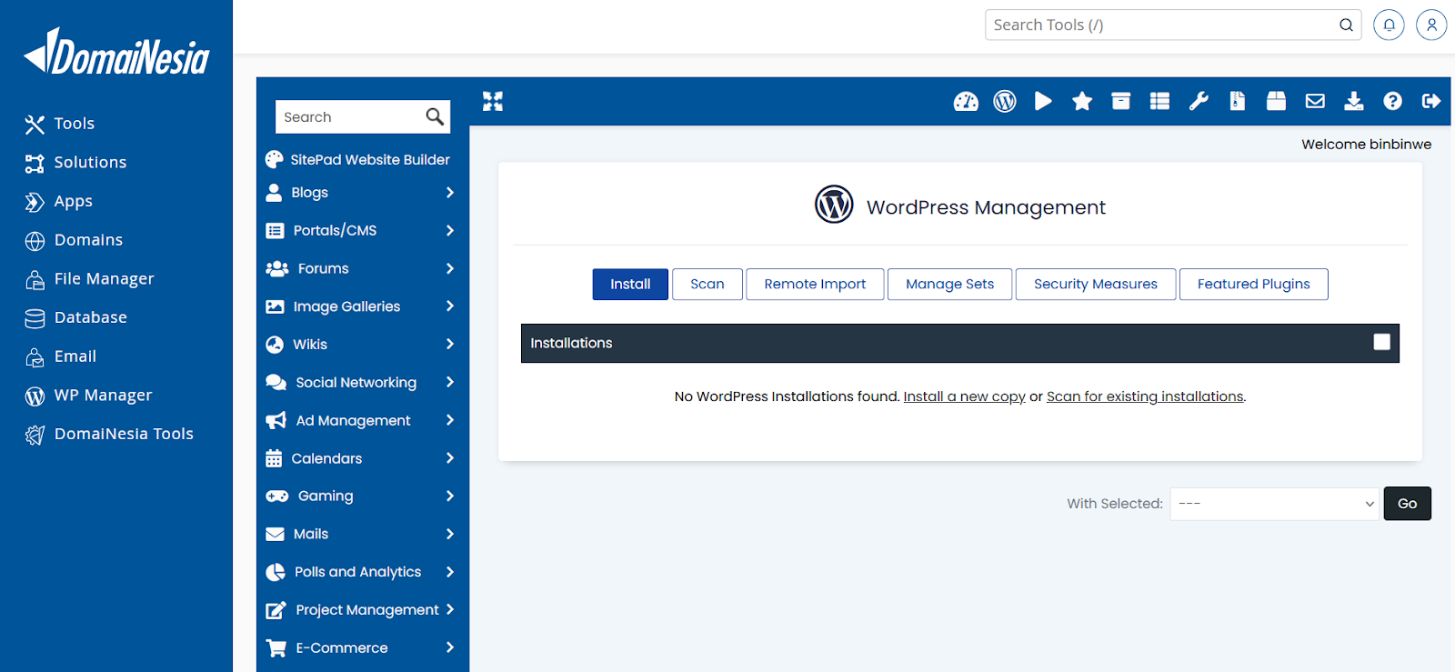The width and height of the screenshot is (1455, 672).
Task: Open the Featured Plugins tab
Action: point(1253,284)
